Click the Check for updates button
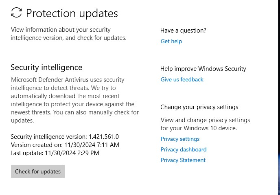 point(38,171)
